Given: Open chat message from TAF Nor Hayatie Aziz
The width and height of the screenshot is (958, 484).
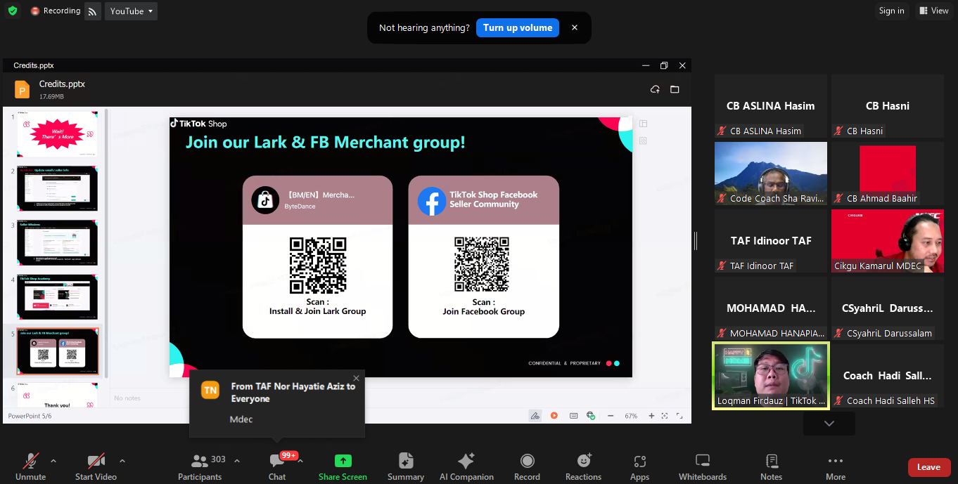Looking at the screenshot, I should [x=277, y=403].
